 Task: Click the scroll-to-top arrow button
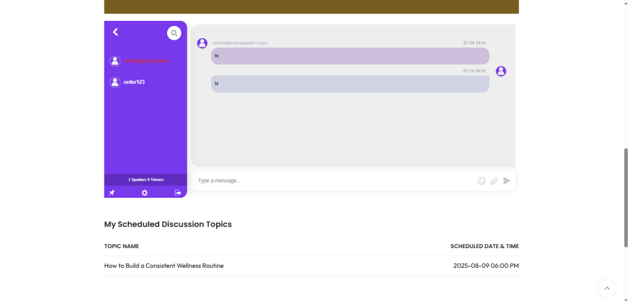(x=607, y=288)
